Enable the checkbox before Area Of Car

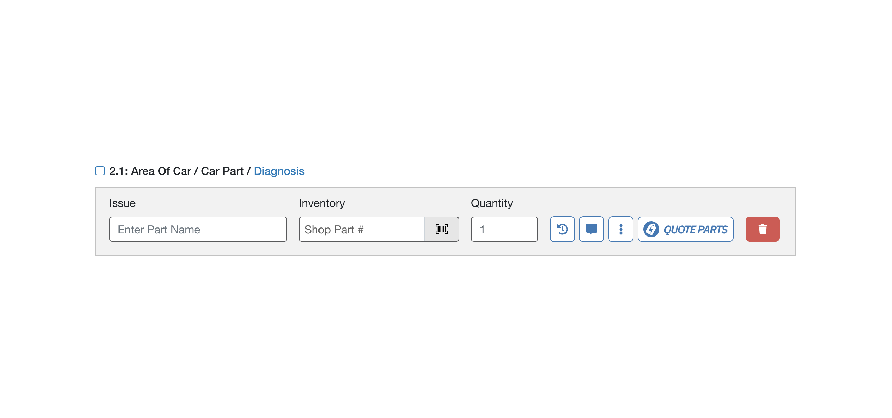coord(100,171)
